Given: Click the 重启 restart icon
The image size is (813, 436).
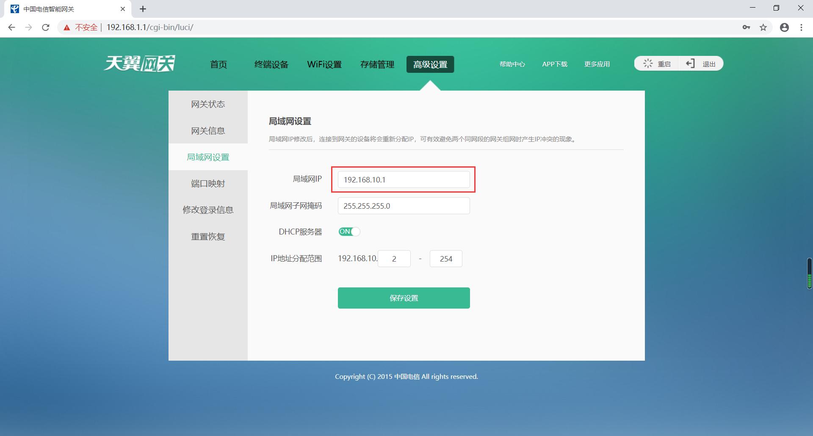Looking at the screenshot, I should (x=648, y=63).
